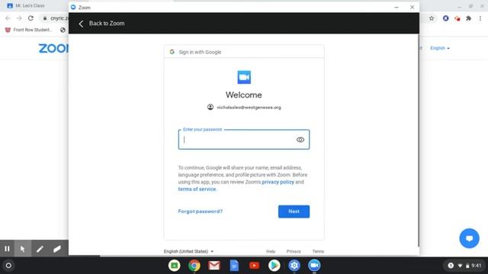This screenshot has height=274, width=488.
Task: Select the pen drawing tool in recording toolbar
Action: [x=40, y=249]
